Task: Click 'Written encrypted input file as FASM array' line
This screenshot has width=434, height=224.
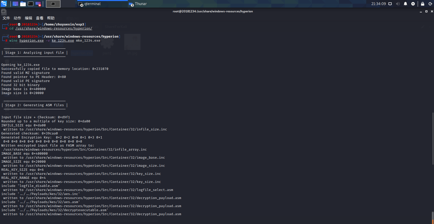Action: coord(48,146)
